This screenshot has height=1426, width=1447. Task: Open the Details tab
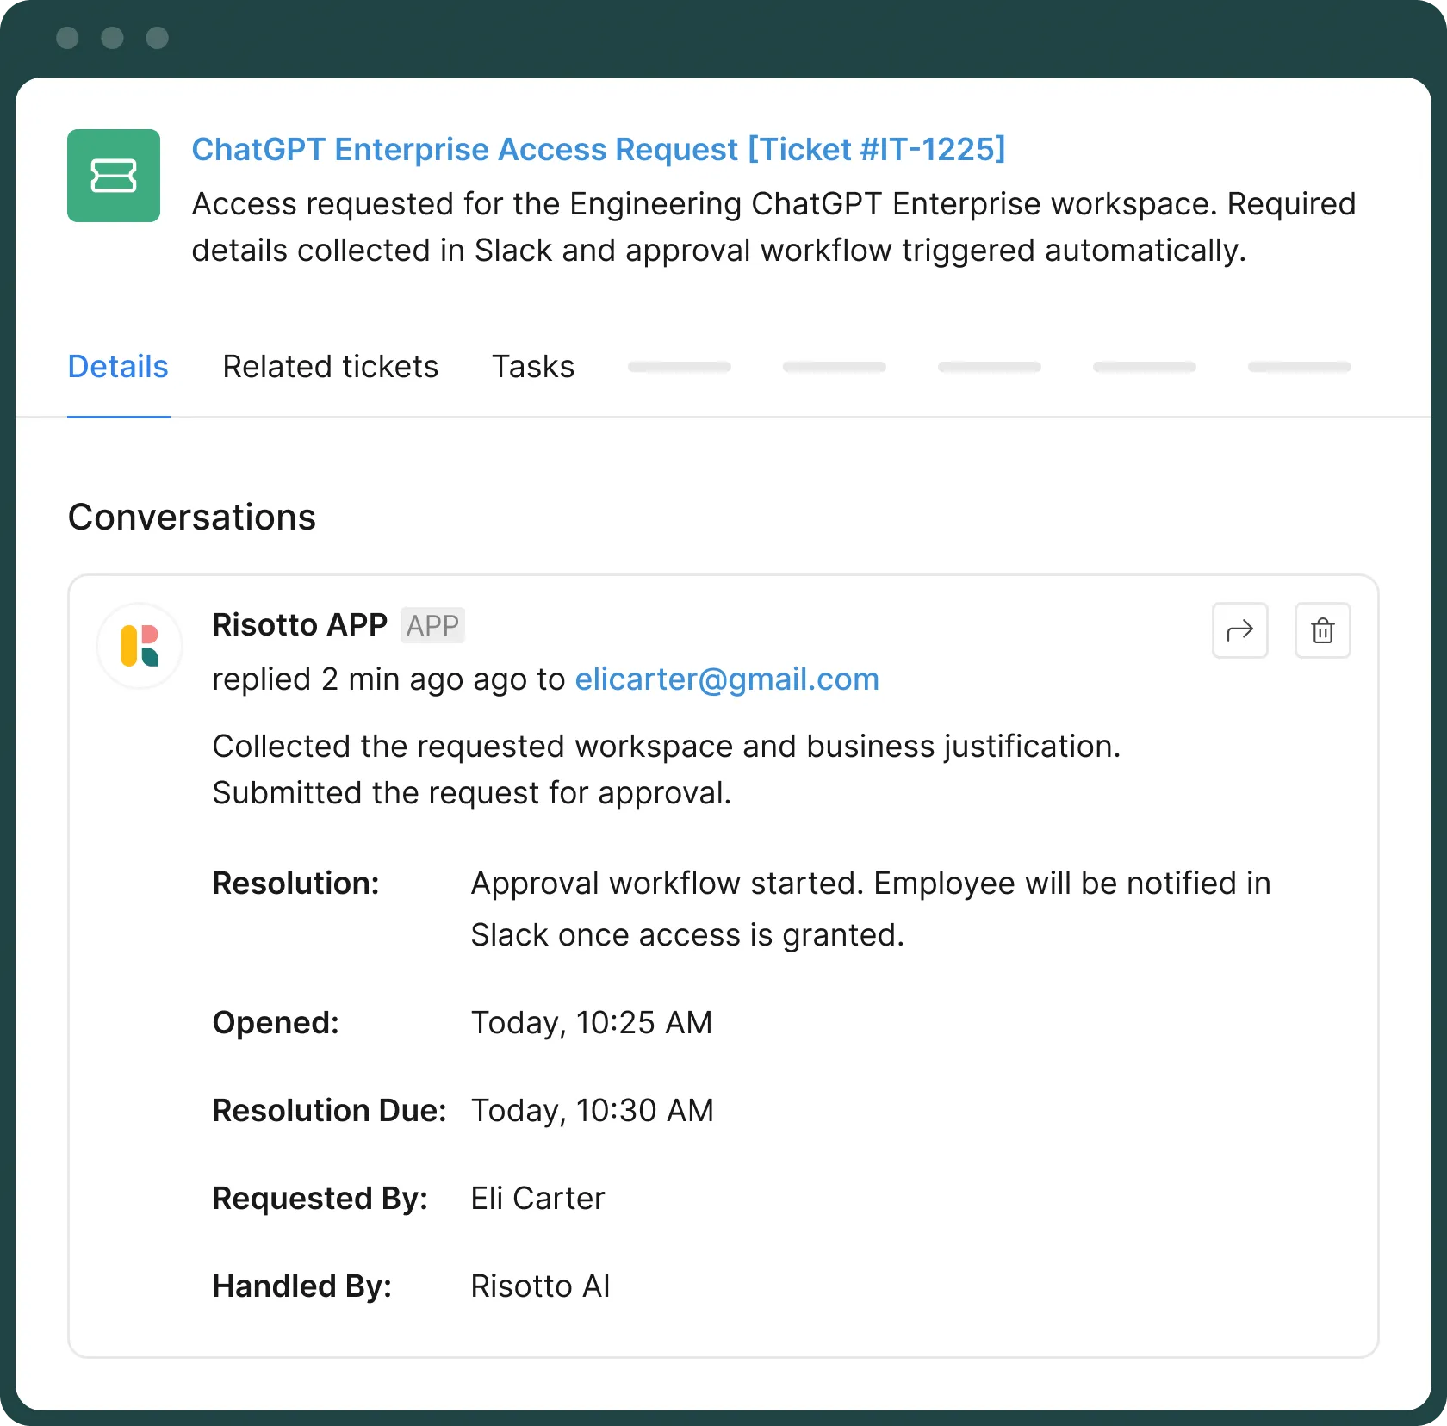click(x=118, y=367)
